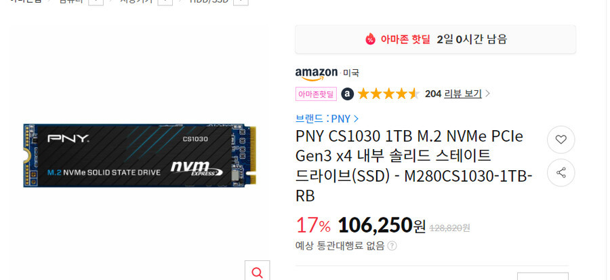Expand the dropdown beside 저장기기 breadcrumb
The image size is (610, 280).
pyautogui.click(x=165, y=1)
